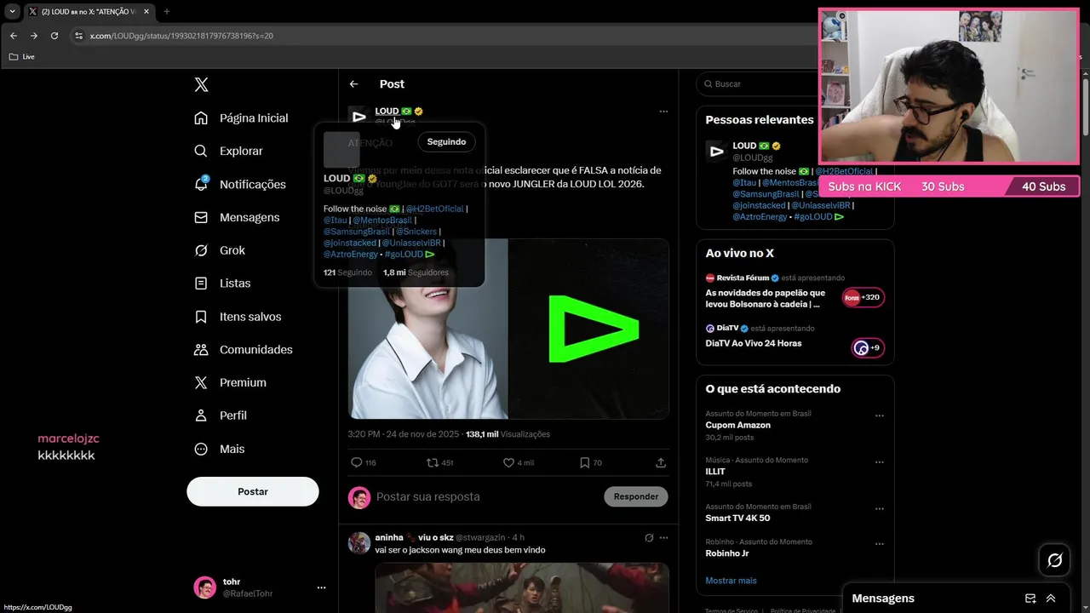
Task: Open Mais circle icon
Action: [x=201, y=449]
